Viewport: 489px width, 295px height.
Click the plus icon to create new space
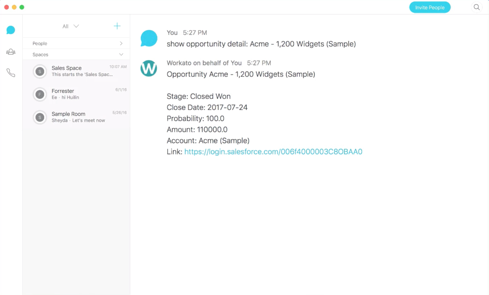point(117,26)
